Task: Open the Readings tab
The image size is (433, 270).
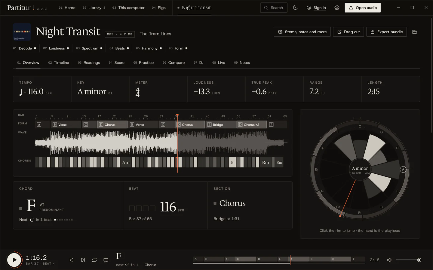Action: click(89, 63)
